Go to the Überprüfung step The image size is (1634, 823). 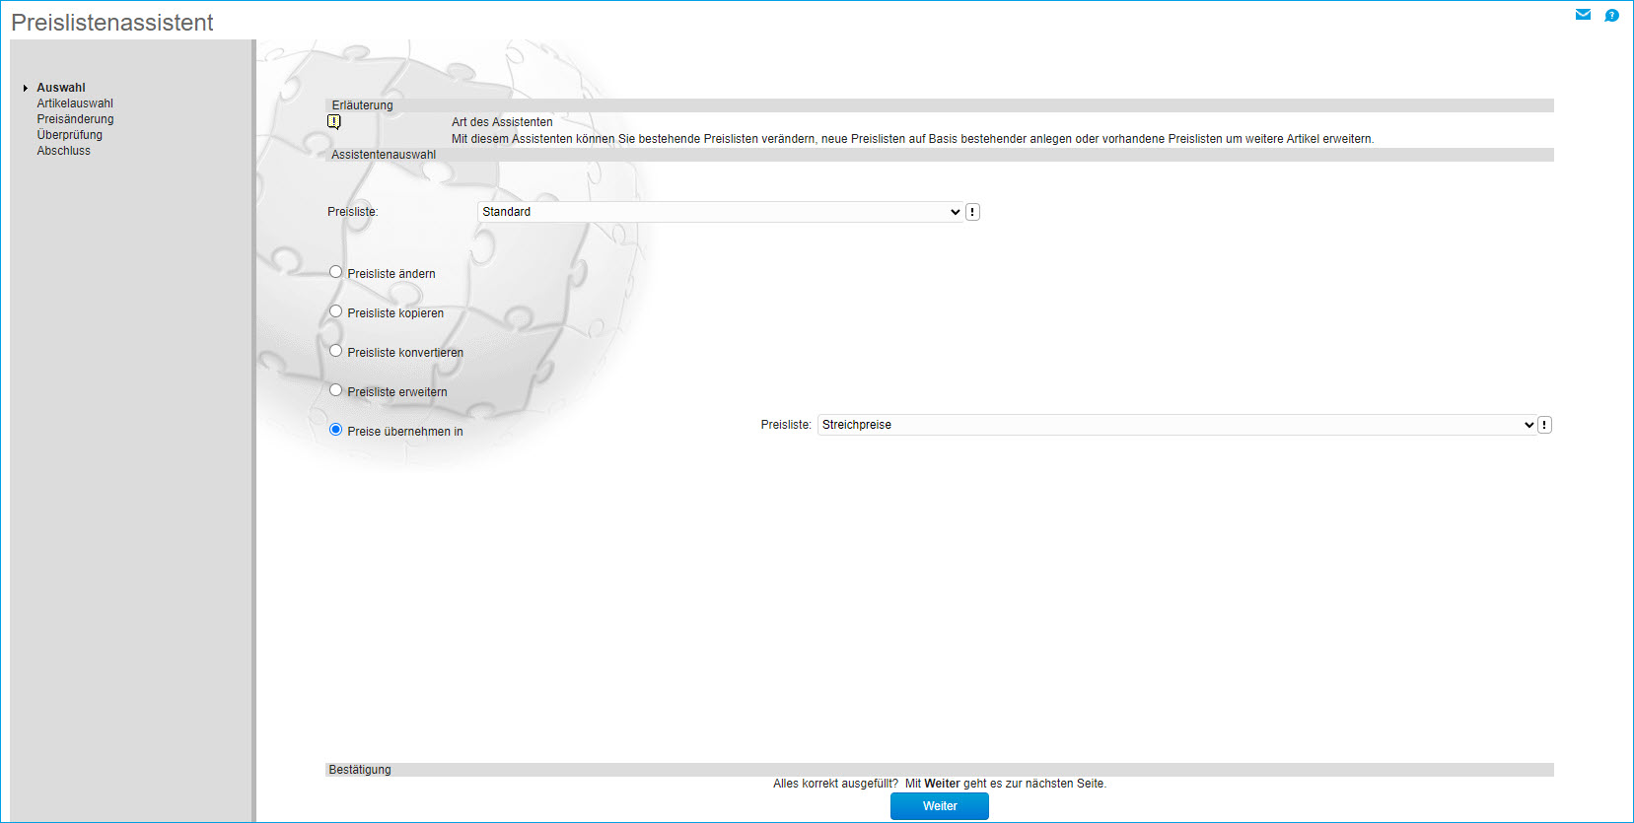click(x=69, y=135)
